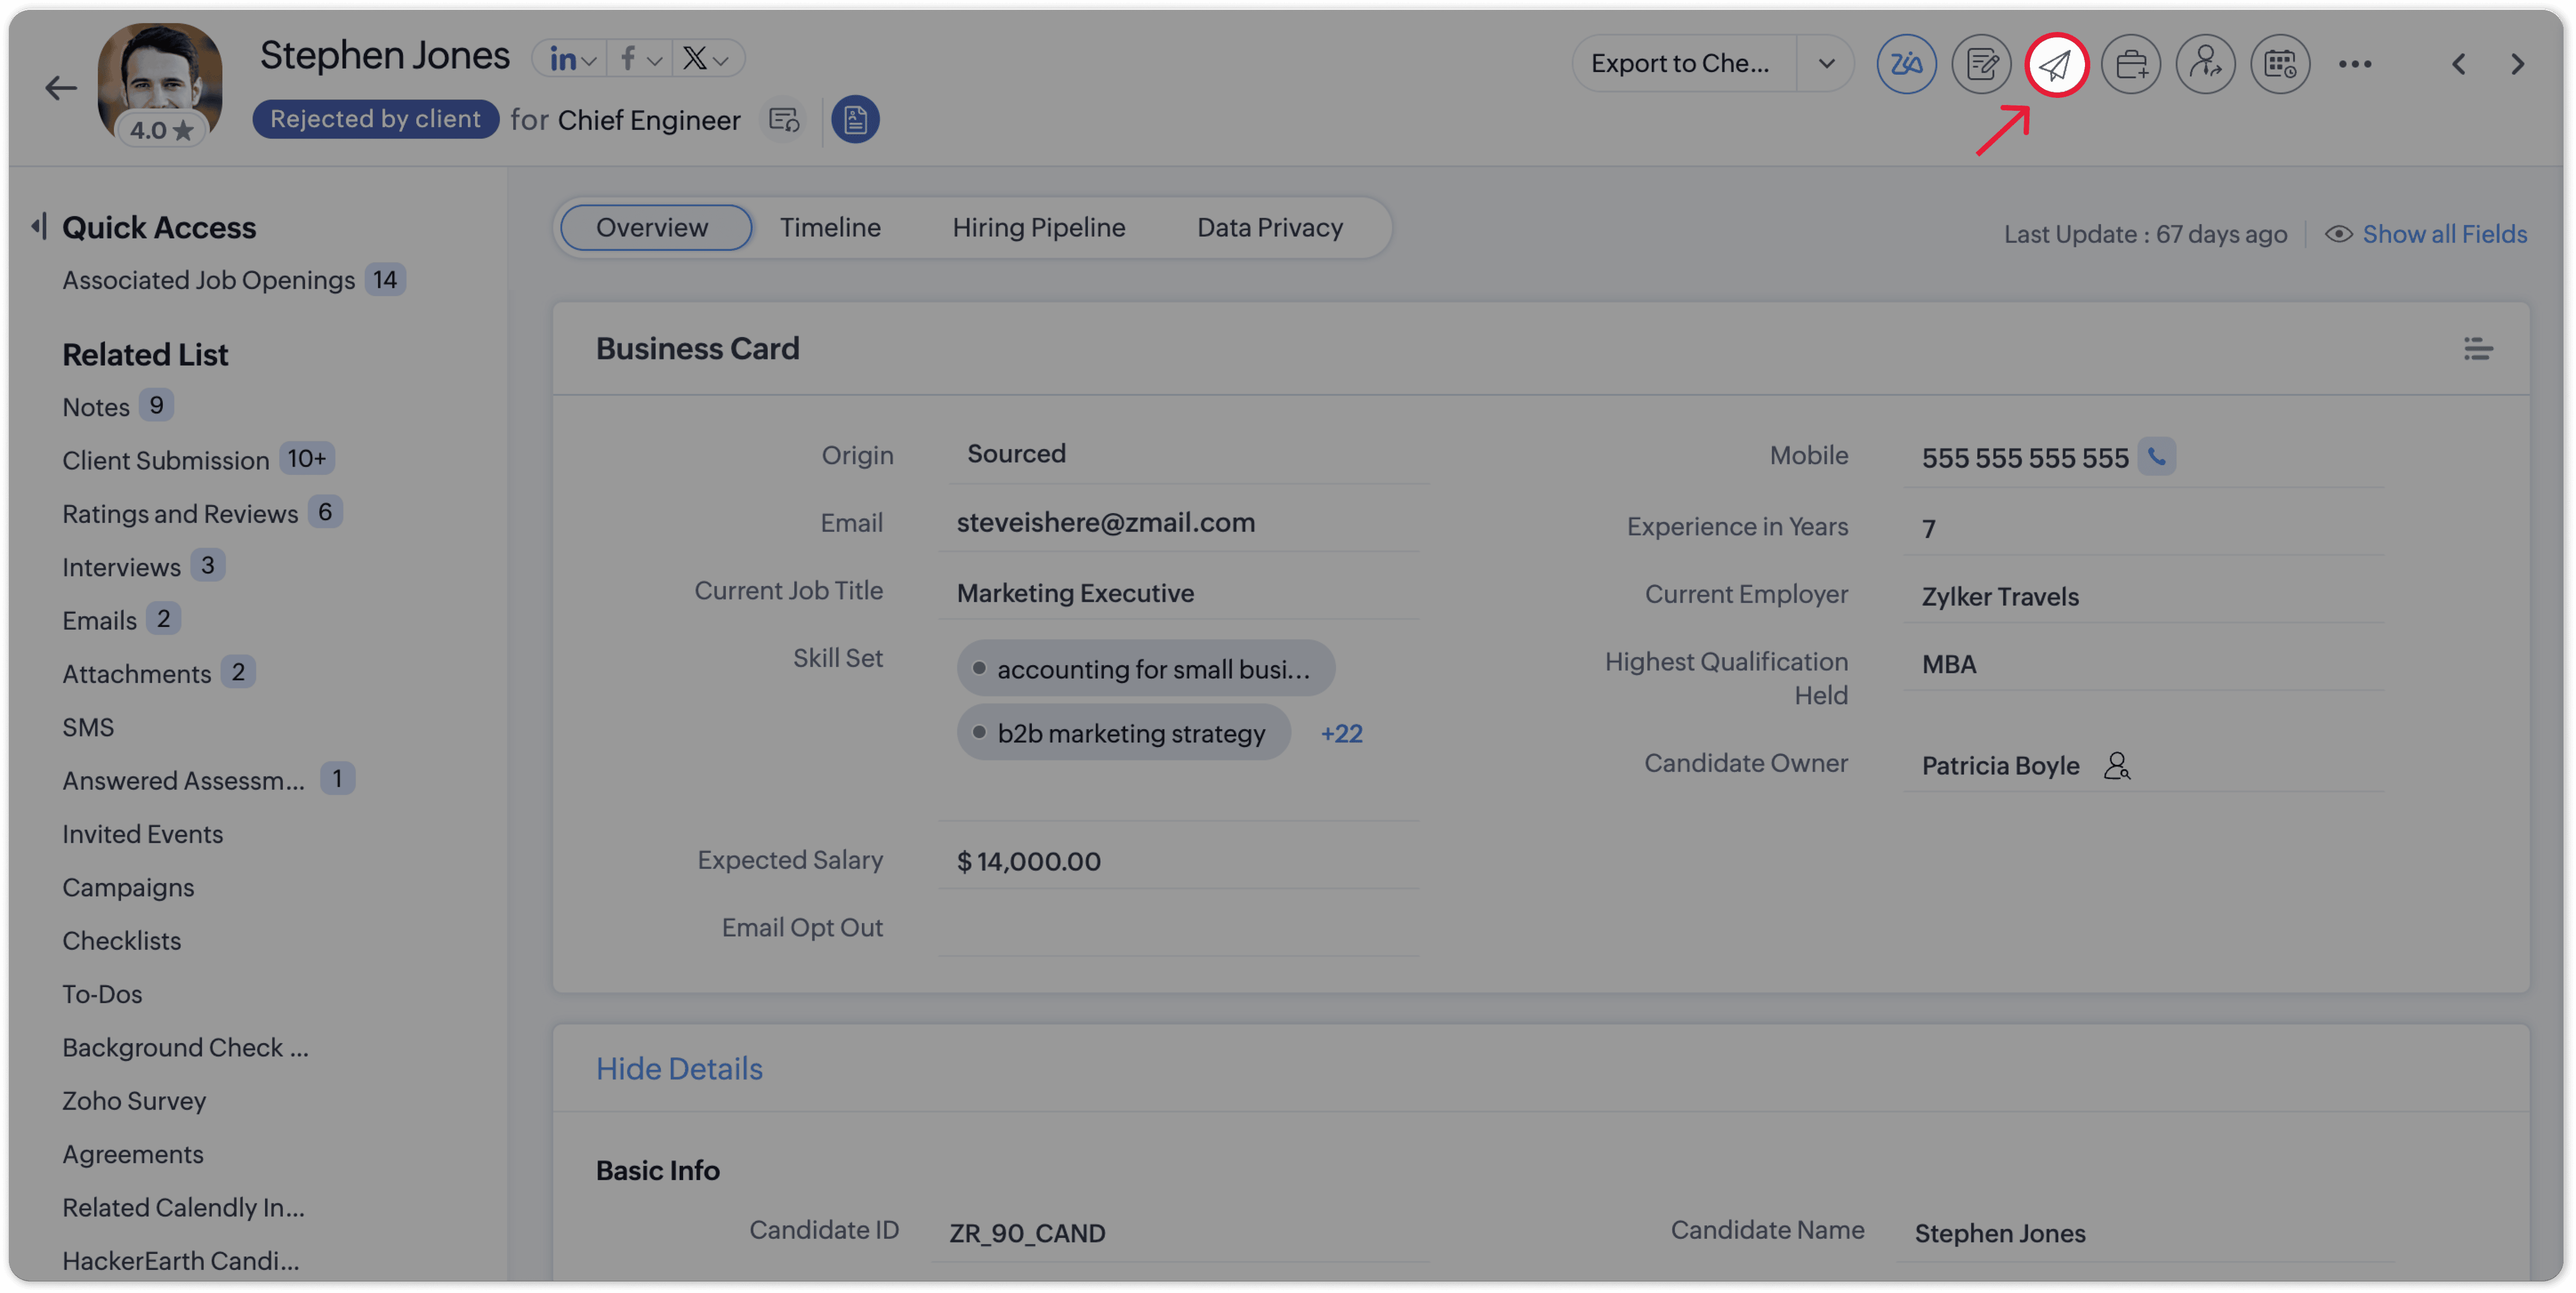Expand the Export to Checkr dropdown arrow
This screenshot has width=2576, height=1293.
[x=1826, y=64]
